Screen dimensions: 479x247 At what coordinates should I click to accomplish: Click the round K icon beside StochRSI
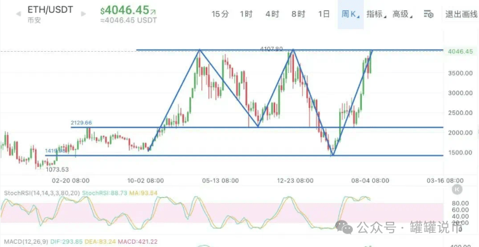(x=457, y=189)
